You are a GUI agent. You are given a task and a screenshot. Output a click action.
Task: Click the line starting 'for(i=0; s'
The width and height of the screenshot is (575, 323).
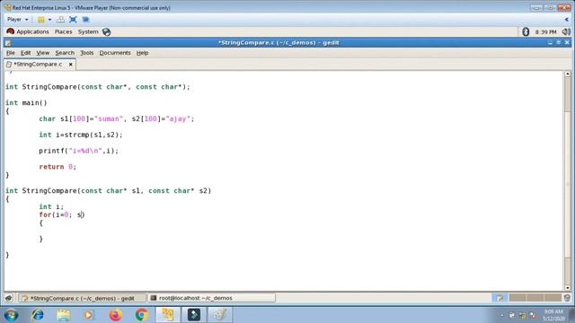(62, 215)
